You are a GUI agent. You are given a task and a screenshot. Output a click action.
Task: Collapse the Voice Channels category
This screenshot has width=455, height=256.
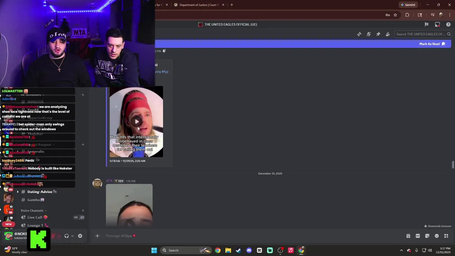pyautogui.click(x=33, y=210)
